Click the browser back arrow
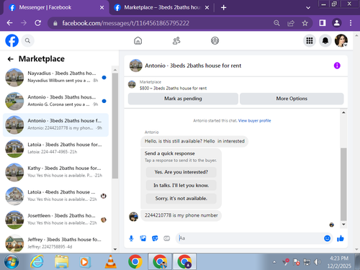Image resolution: width=360 pixels, height=270 pixels. coord(9,23)
